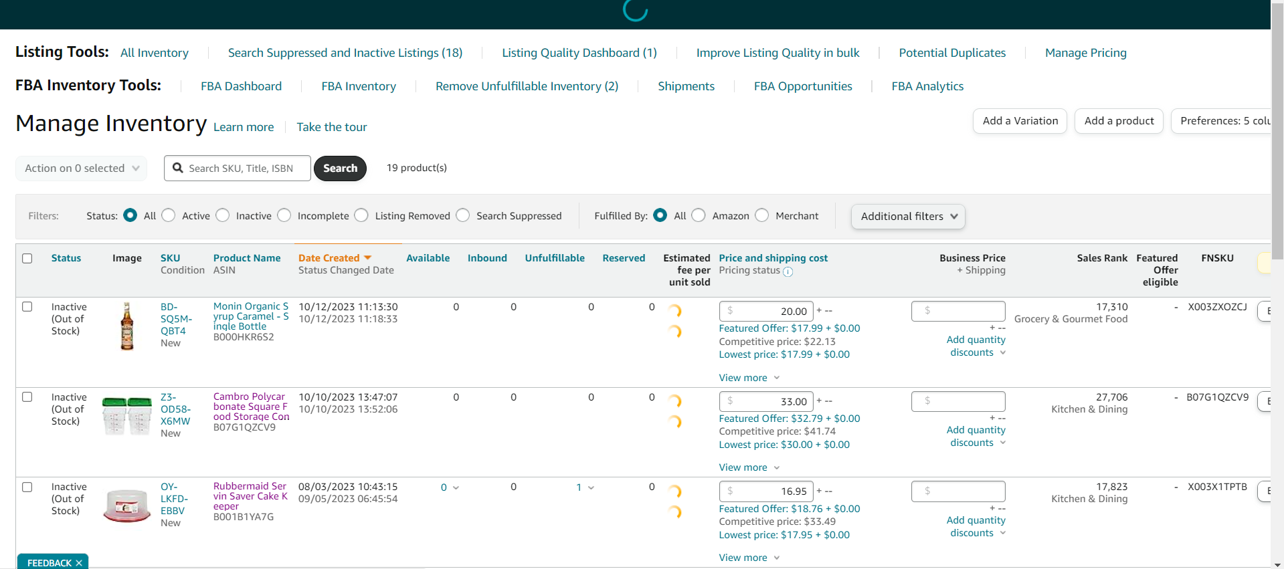The width and height of the screenshot is (1284, 569).
Task: Open Improve Listing Quality in bulk
Action: pyautogui.click(x=778, y=53)
